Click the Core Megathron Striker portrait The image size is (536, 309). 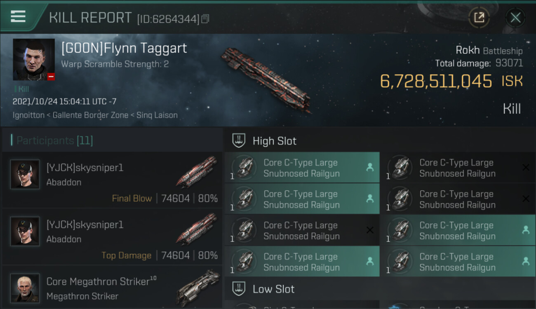(x=25, y=288)
